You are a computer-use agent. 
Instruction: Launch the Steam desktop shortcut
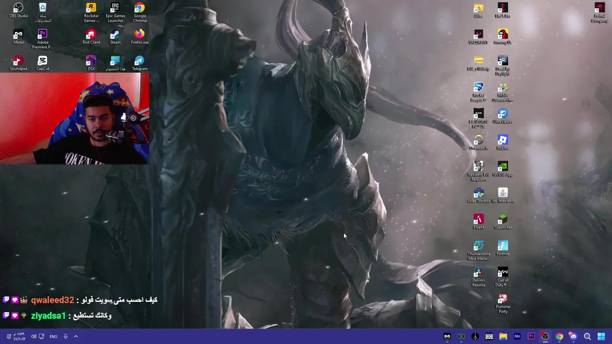(x=115, y=37)
